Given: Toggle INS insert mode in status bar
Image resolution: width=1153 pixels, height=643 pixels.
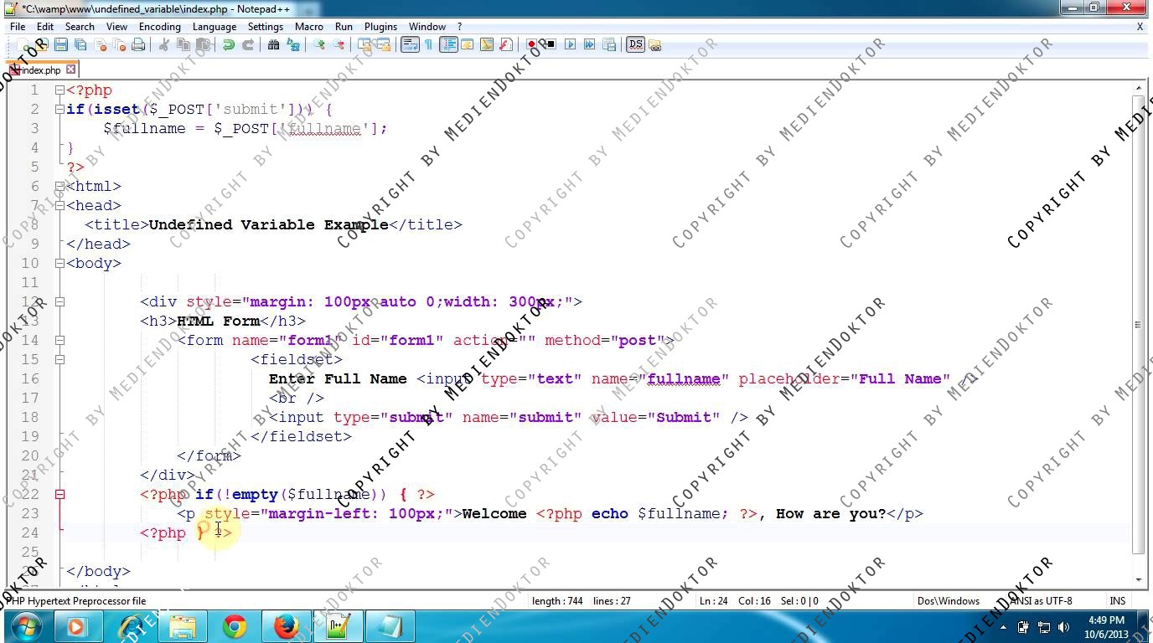Looking at the screenshot, I should (x=1117, y=600).
